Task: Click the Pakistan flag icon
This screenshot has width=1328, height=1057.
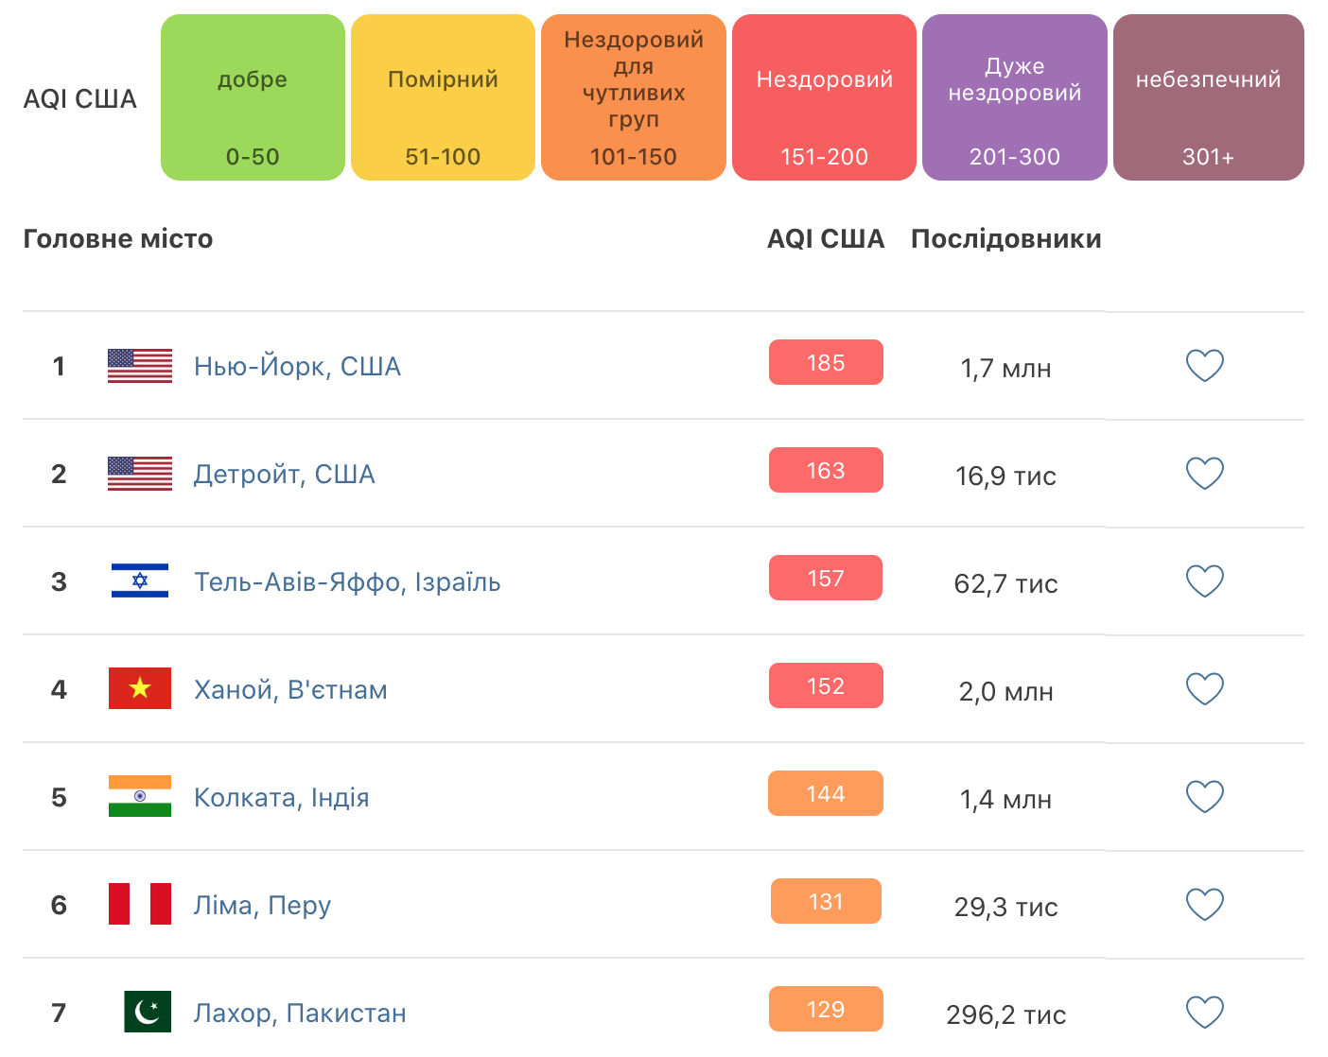Action: pos(148,1012)
